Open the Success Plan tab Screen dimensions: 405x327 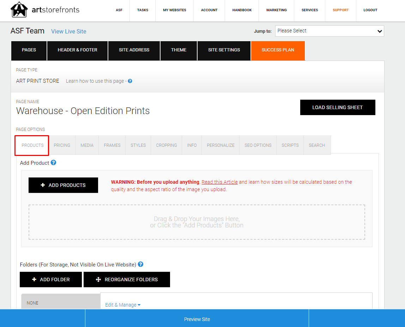(x=278, y=50)
